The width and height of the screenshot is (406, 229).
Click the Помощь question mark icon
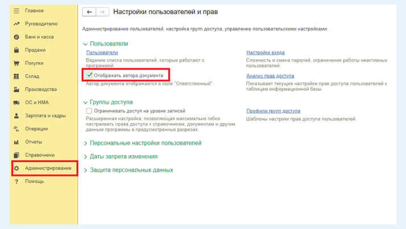point(16,182)
